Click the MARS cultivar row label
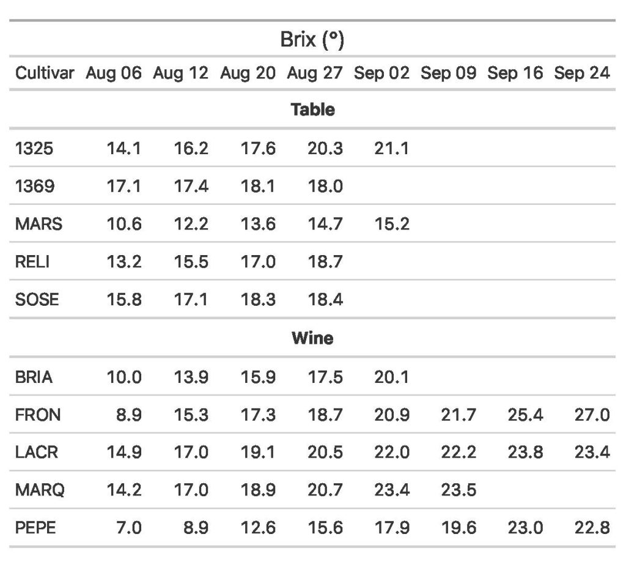The image size is (626, 564). point(39,224)
